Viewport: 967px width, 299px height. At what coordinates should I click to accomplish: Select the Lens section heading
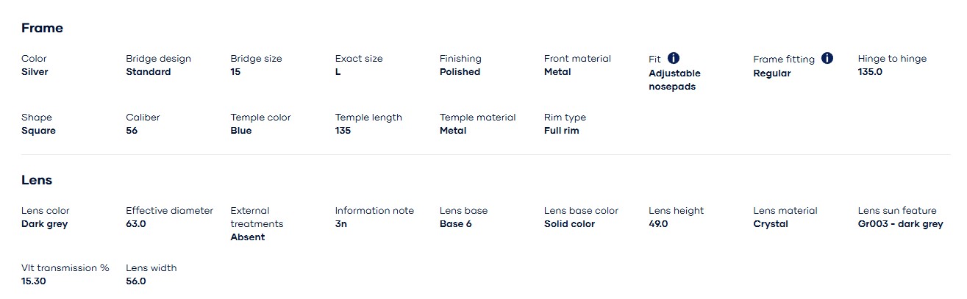pyautogui.click(x=37, y=180)
